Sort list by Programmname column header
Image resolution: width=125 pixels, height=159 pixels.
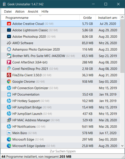40,18
